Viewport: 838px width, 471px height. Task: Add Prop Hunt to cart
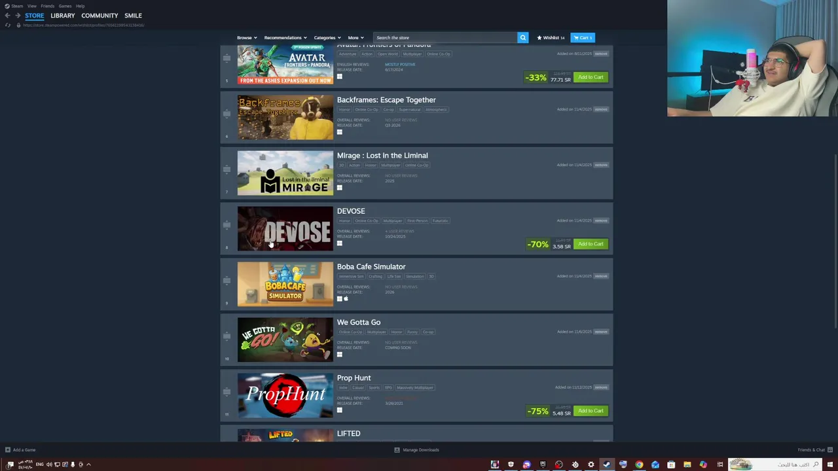pyautogui.click(x=591, y=411)
